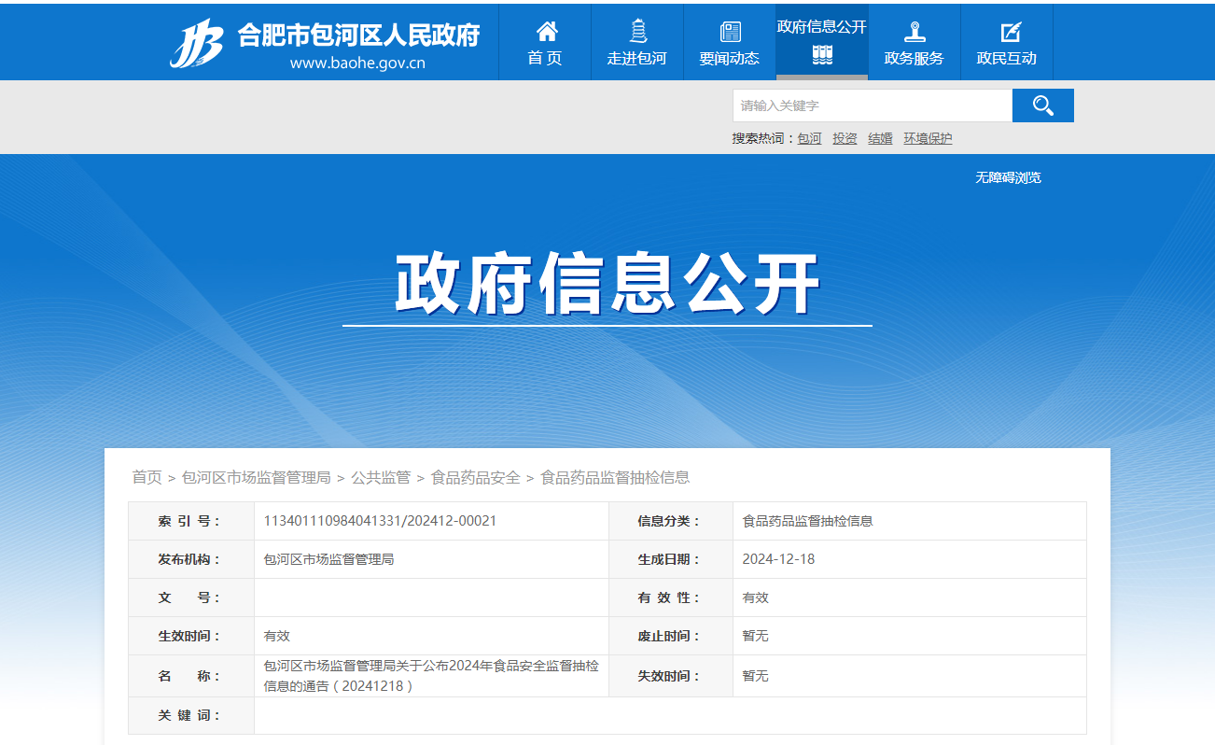Click the edit icon for 政民互动
Viewport: 1215px width, 745px height.
(x=1010, y=32)
